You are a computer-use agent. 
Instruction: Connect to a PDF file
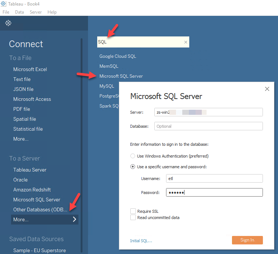point(22,109)
